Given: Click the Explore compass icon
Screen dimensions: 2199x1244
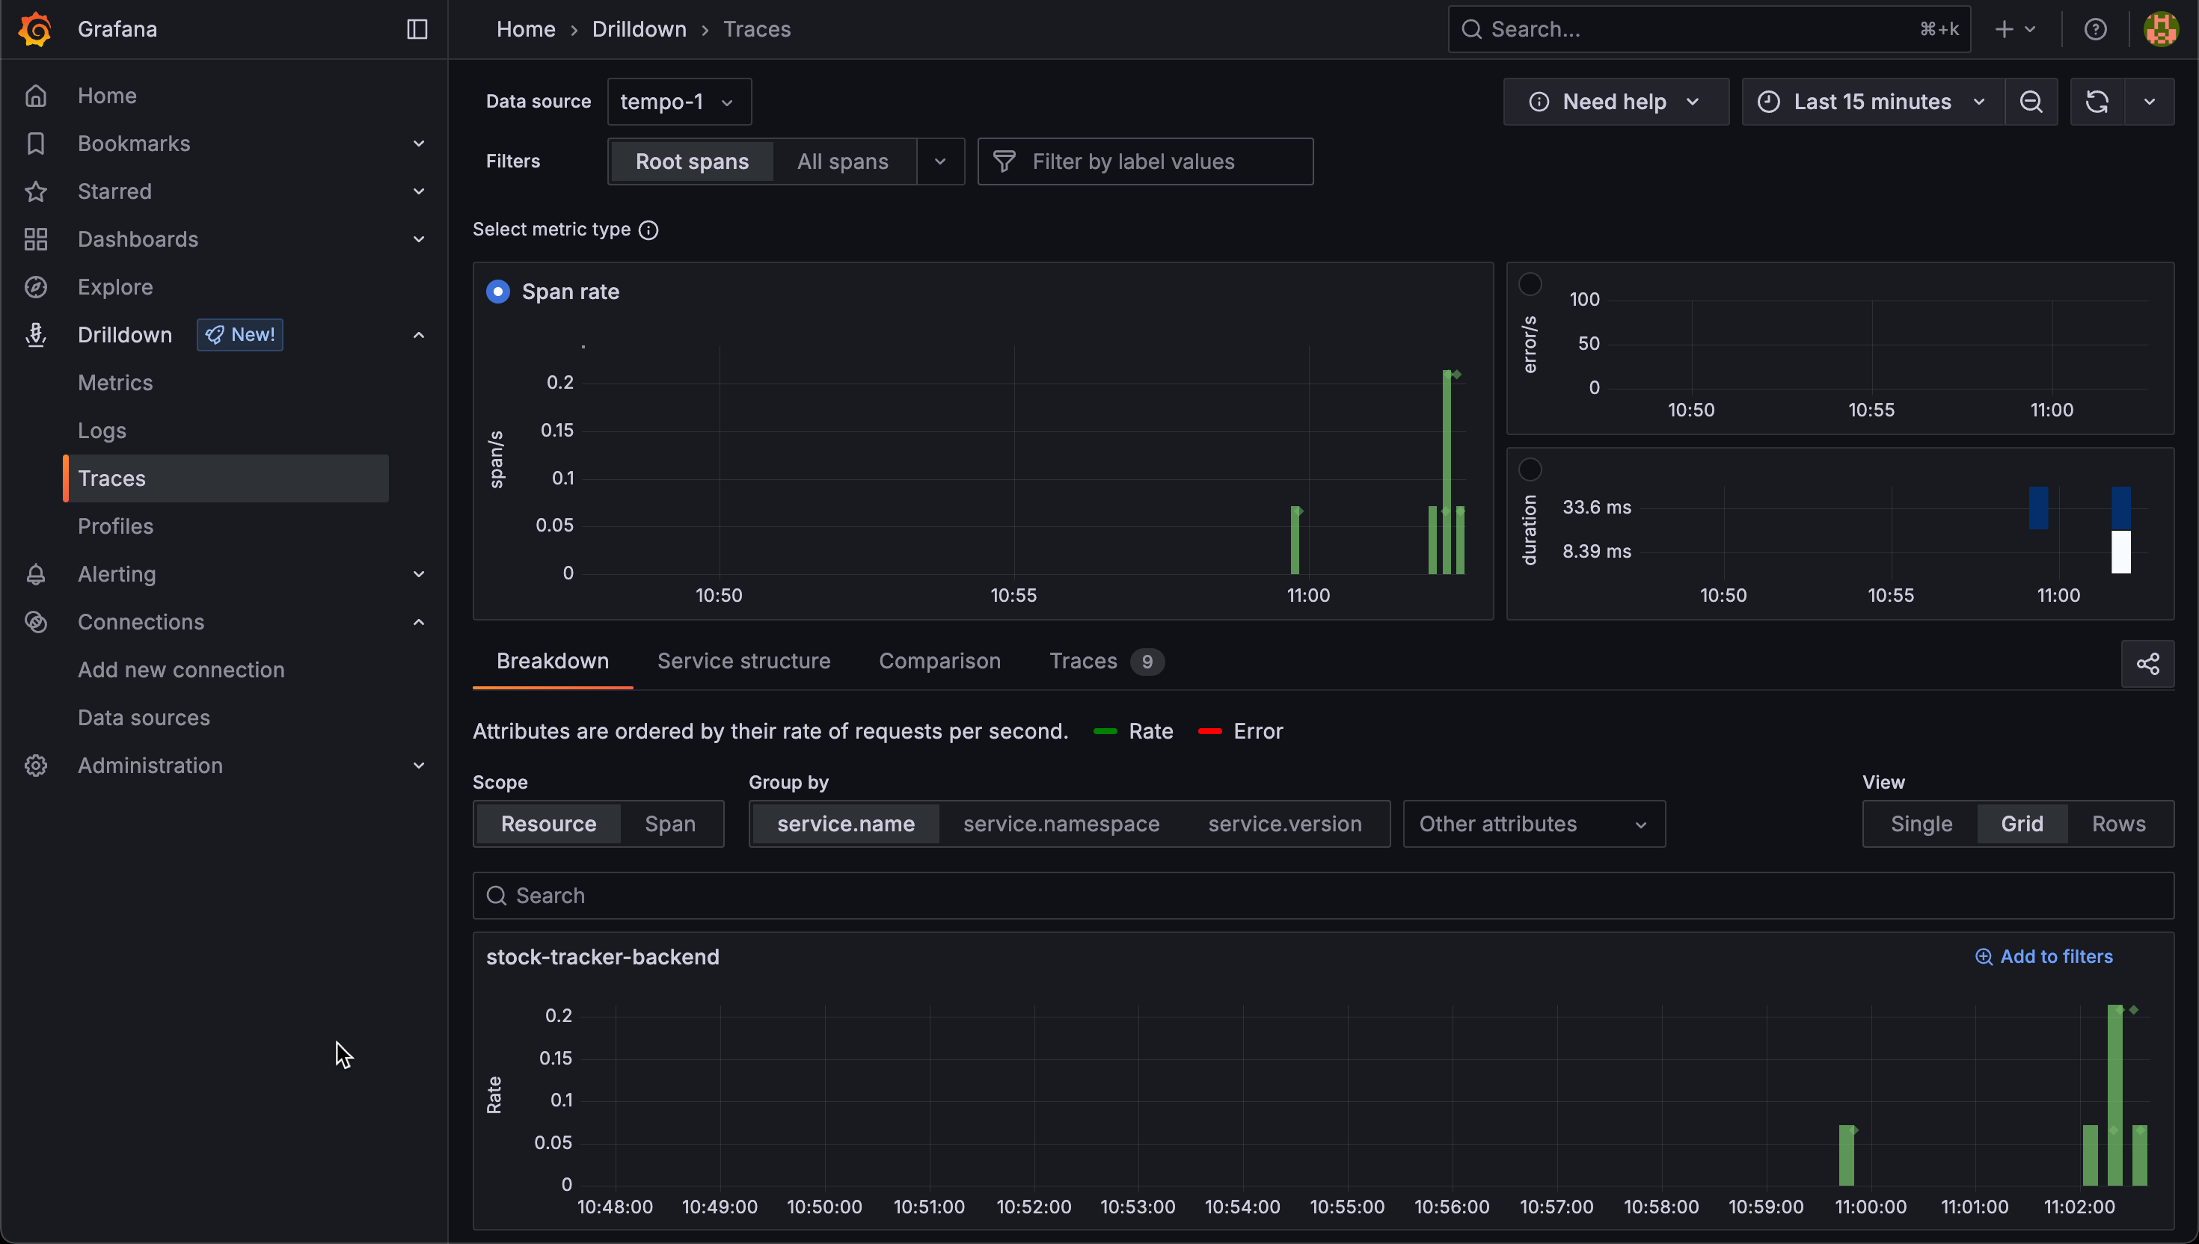Looking at the screenshot, I should tap(35, 287).
